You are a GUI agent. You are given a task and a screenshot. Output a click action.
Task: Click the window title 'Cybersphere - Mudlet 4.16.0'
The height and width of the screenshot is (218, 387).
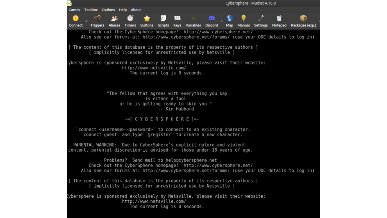pyautogui.click(x=251, y=3)
